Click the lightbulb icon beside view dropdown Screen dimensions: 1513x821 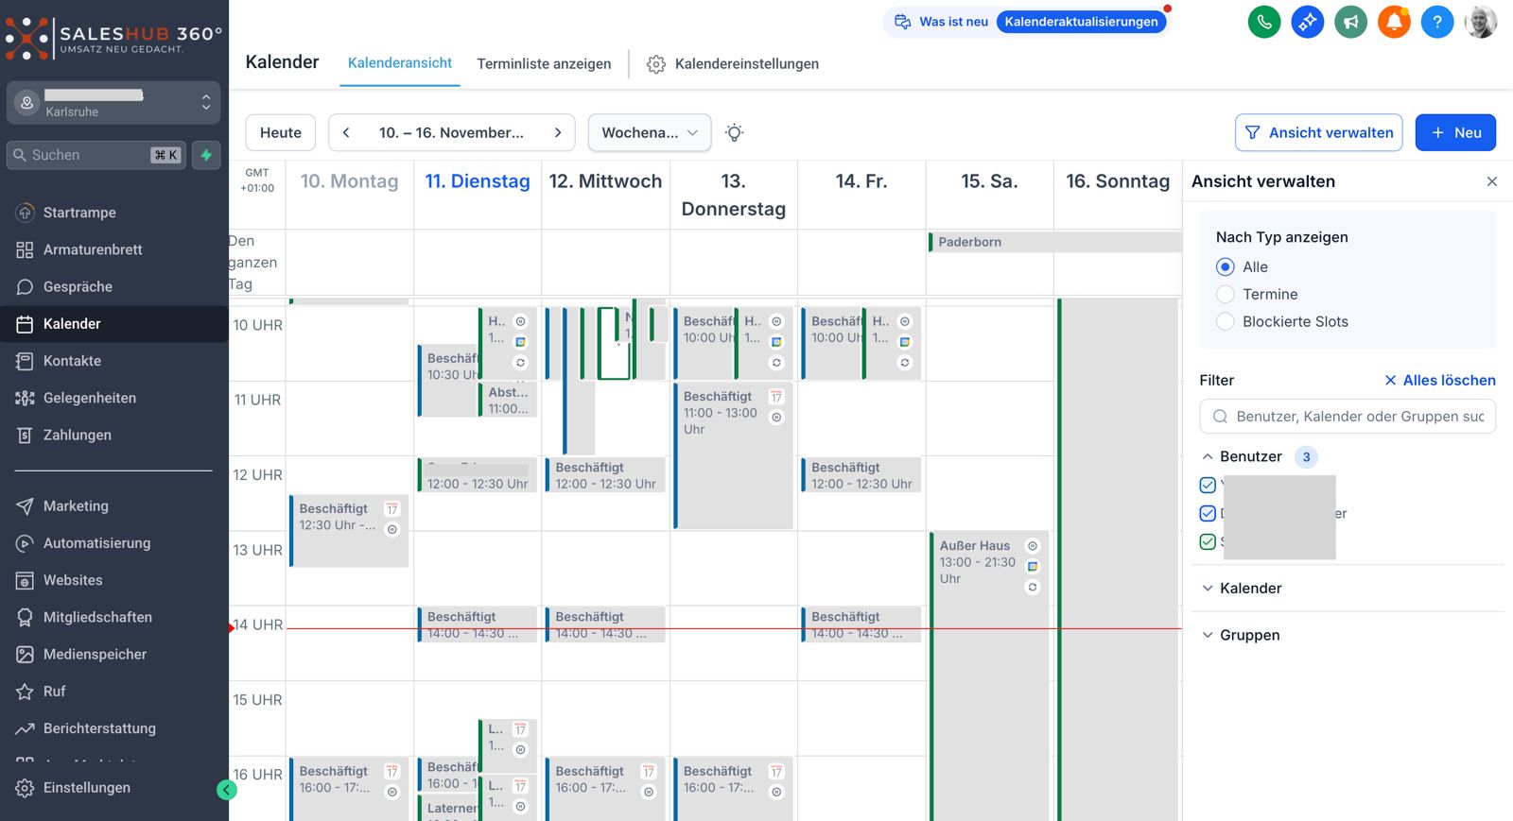coord(734,133)
